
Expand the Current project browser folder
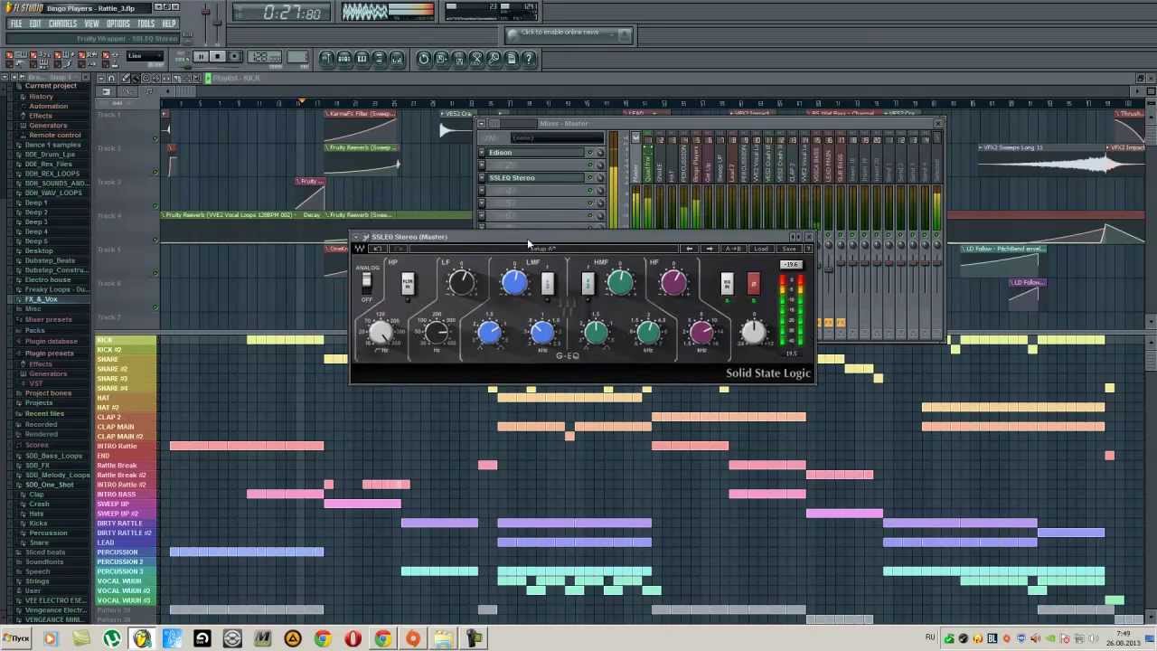[51, 86]
